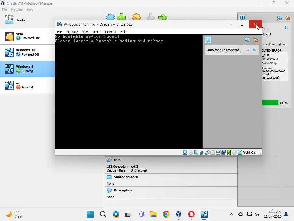294x221 pixels.
Task: Open Opera browser from the taskbar
Action: point(192,214)
